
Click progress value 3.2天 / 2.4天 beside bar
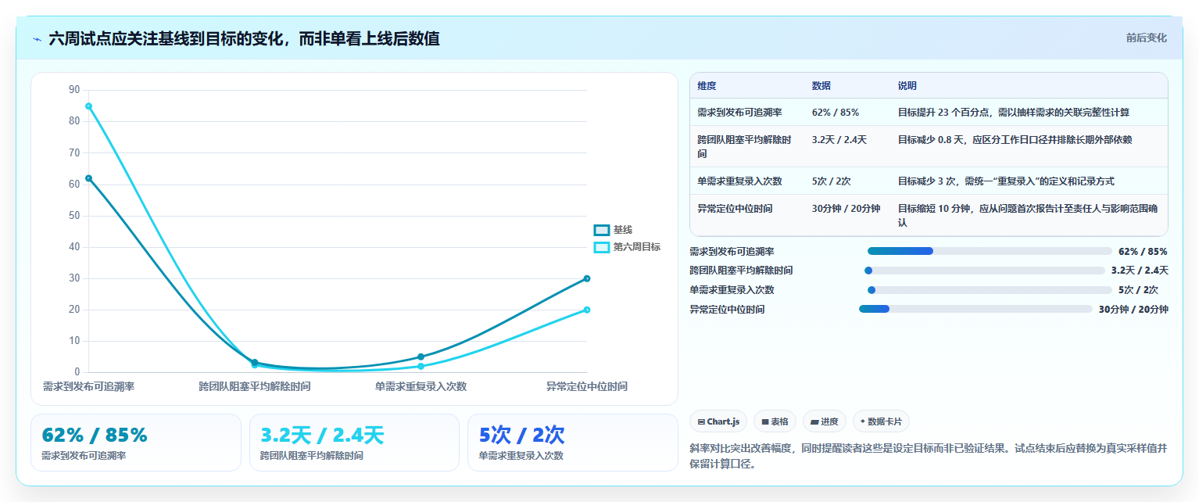click(1140, 271)
